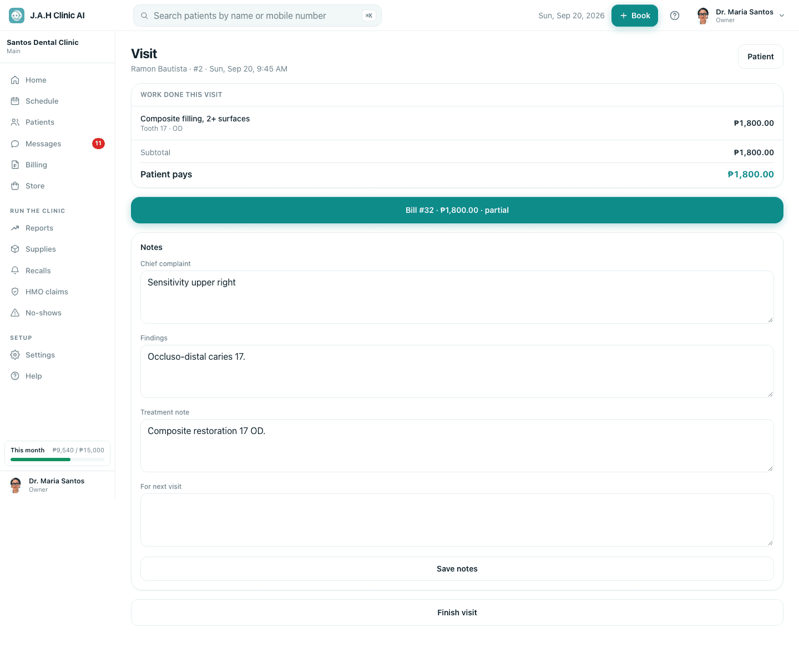
Task: Click the Schedule calendar icon
Action: pyautogui.click(x=15, y=101)
